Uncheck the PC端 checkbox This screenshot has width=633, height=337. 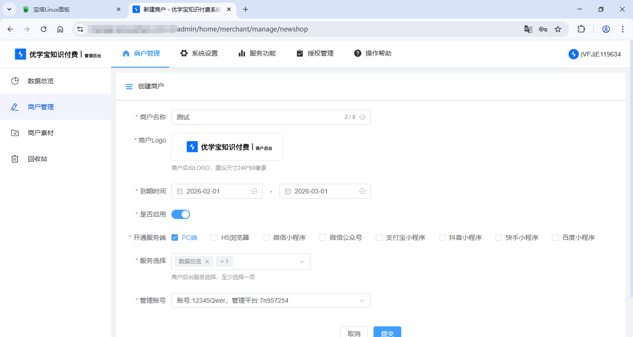coord(174,237)
